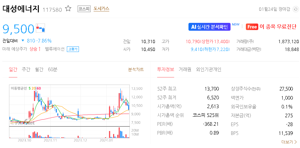Click the 액면가 value 1,000
The height and width of the screenshot is (148, 300).
pyautogui.click(x=287, y=98)
